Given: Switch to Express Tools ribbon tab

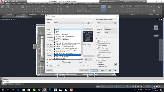Looking at the screenshot, I should click(88, 4).
